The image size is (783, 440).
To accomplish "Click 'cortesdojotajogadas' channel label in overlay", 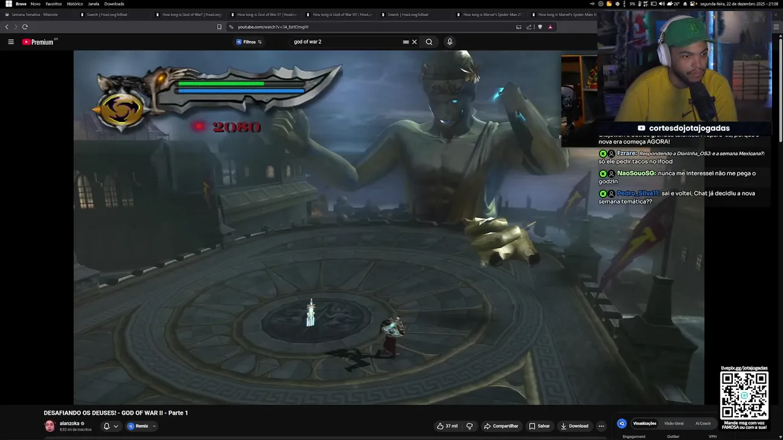I will pos(689,128).
